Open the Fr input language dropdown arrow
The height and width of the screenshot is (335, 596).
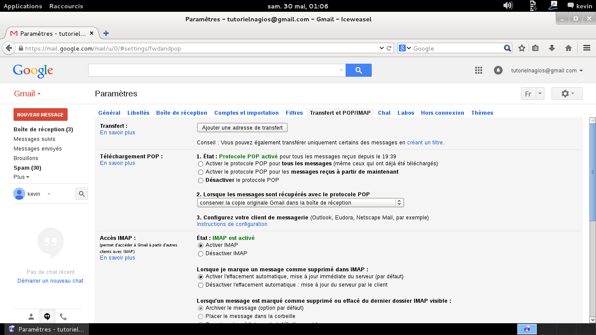pyautogui.click(x=540, y=94)
